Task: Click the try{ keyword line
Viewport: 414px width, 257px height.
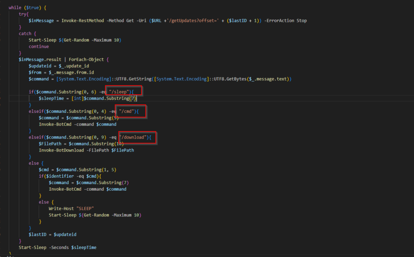Action: point(23,14)
